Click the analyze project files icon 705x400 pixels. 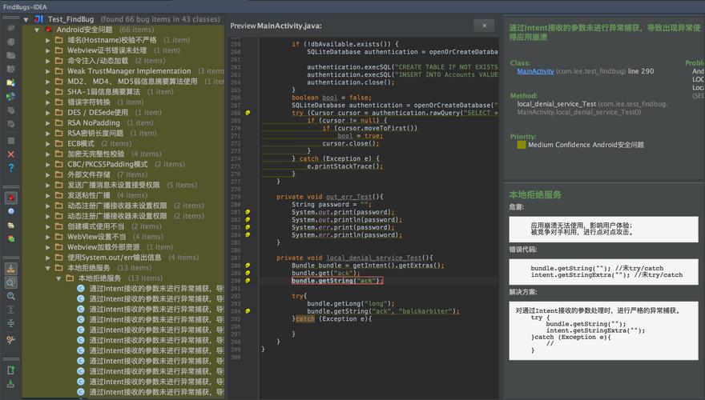click(x=10, y=82)
